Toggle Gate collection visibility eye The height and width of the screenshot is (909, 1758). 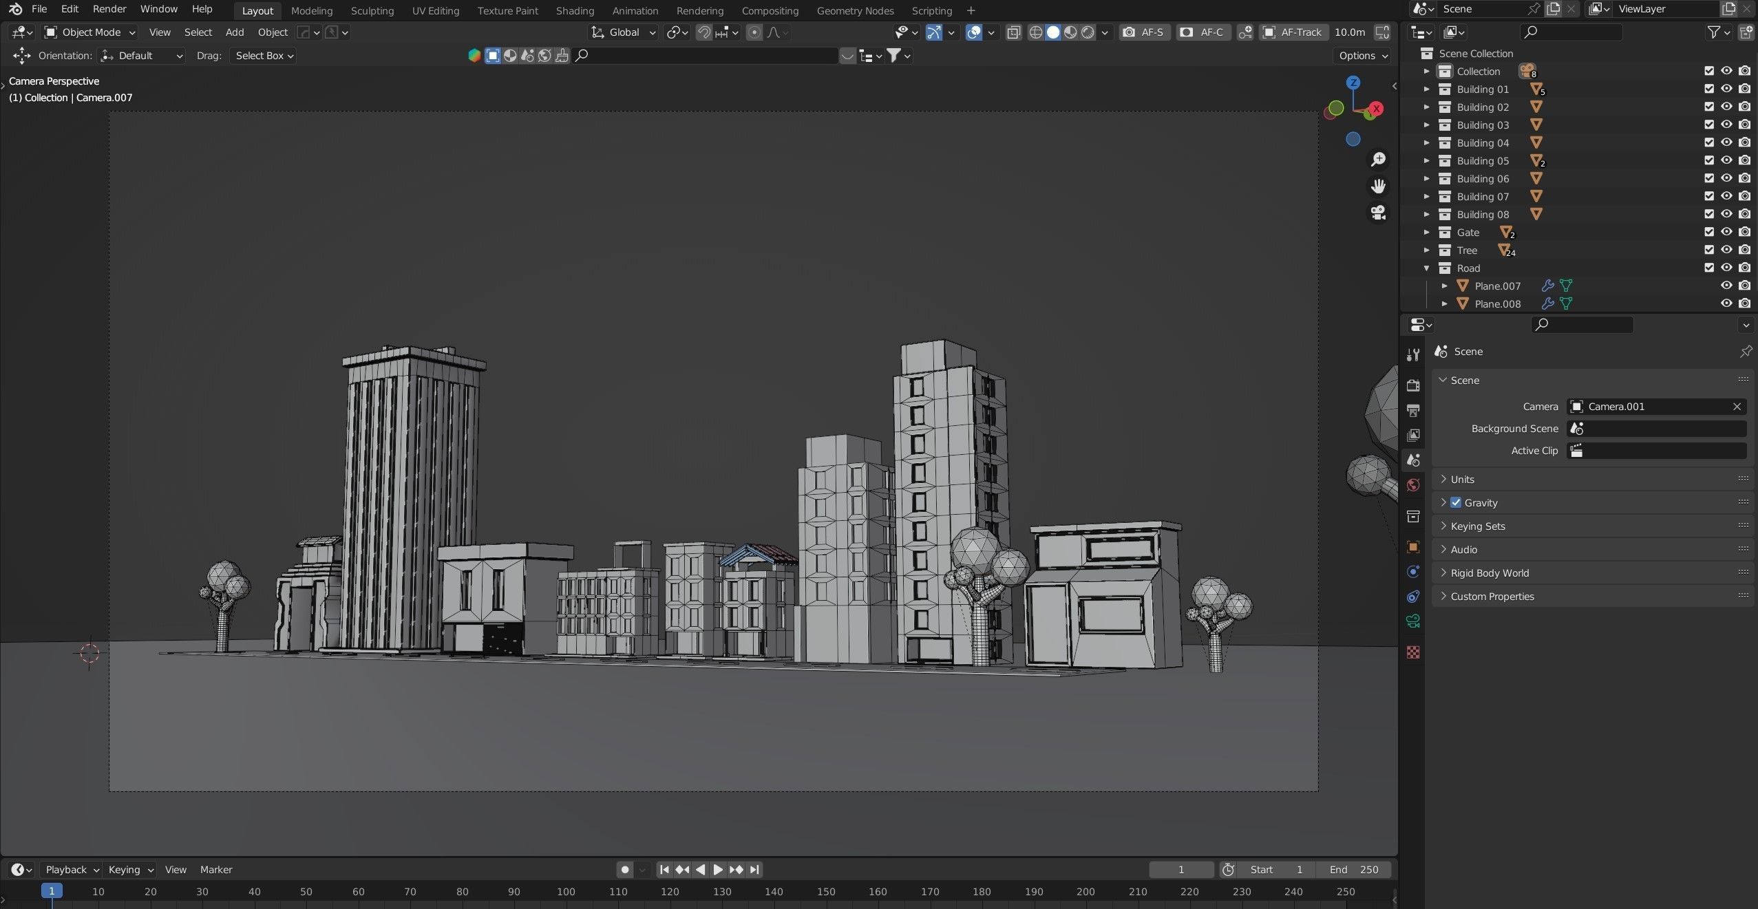(x=1726, y=233)
